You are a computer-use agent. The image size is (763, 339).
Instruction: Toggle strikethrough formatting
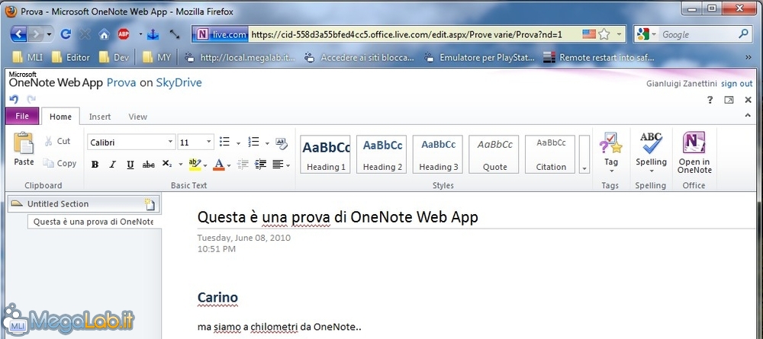149,165
